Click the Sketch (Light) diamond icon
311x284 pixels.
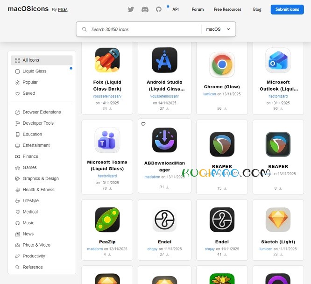(x=278, y=220)
